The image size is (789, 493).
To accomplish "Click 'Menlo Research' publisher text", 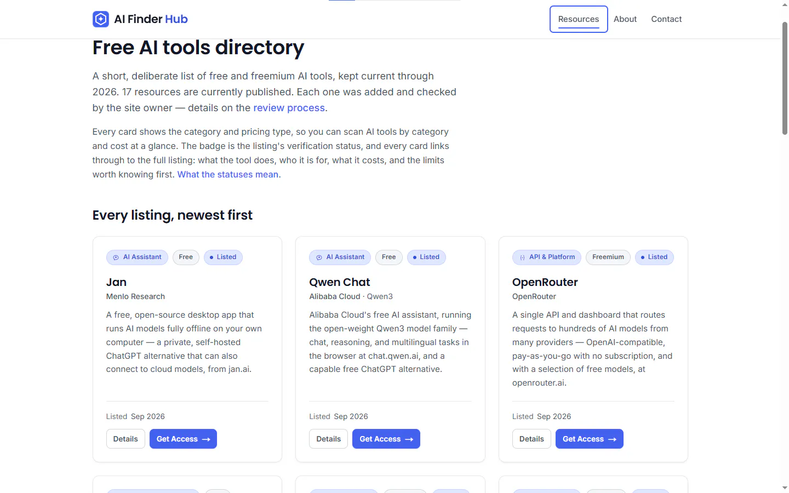I will [135, 296].
